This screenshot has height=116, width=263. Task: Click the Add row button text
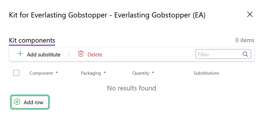tap(34, 102)
